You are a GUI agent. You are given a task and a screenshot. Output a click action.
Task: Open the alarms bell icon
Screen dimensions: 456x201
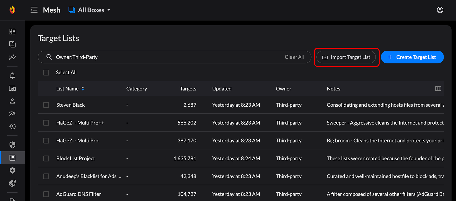click(x=12, y=76)
